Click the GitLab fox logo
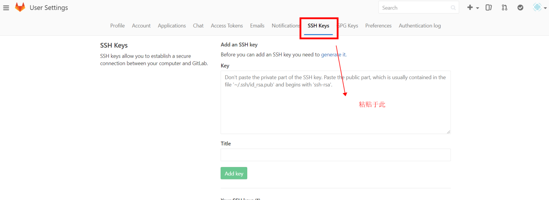This screenshot has height=200, width=549. click(x=20, y=7)
